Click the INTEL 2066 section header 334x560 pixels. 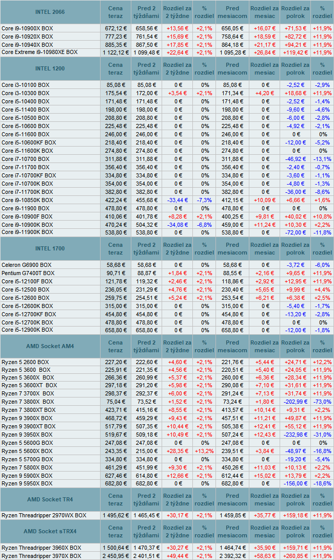(50, 12)
